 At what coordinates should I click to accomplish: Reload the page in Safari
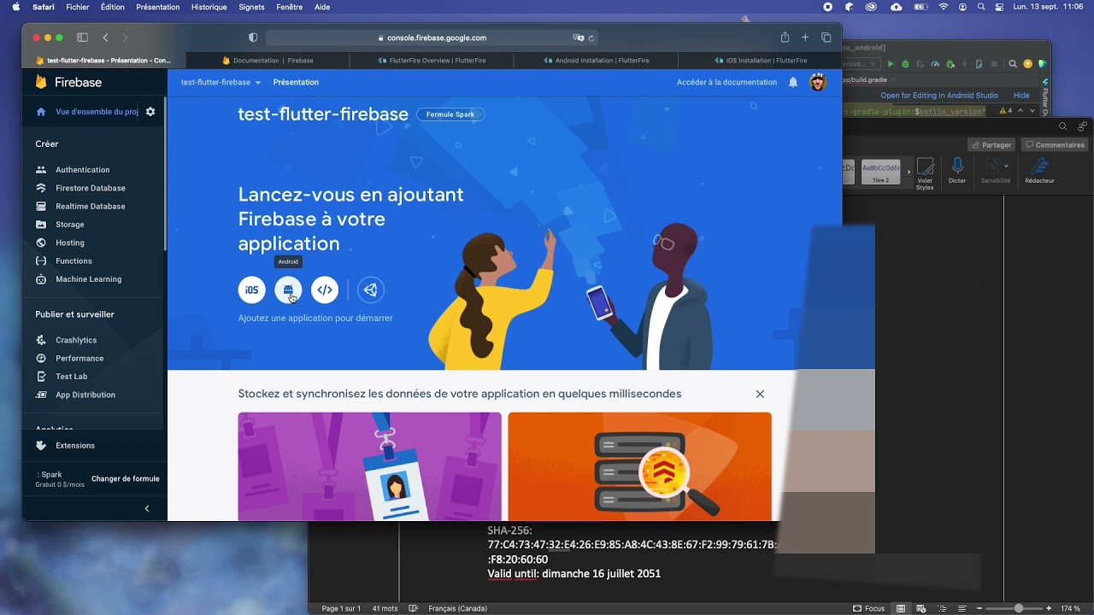[591, 38]
